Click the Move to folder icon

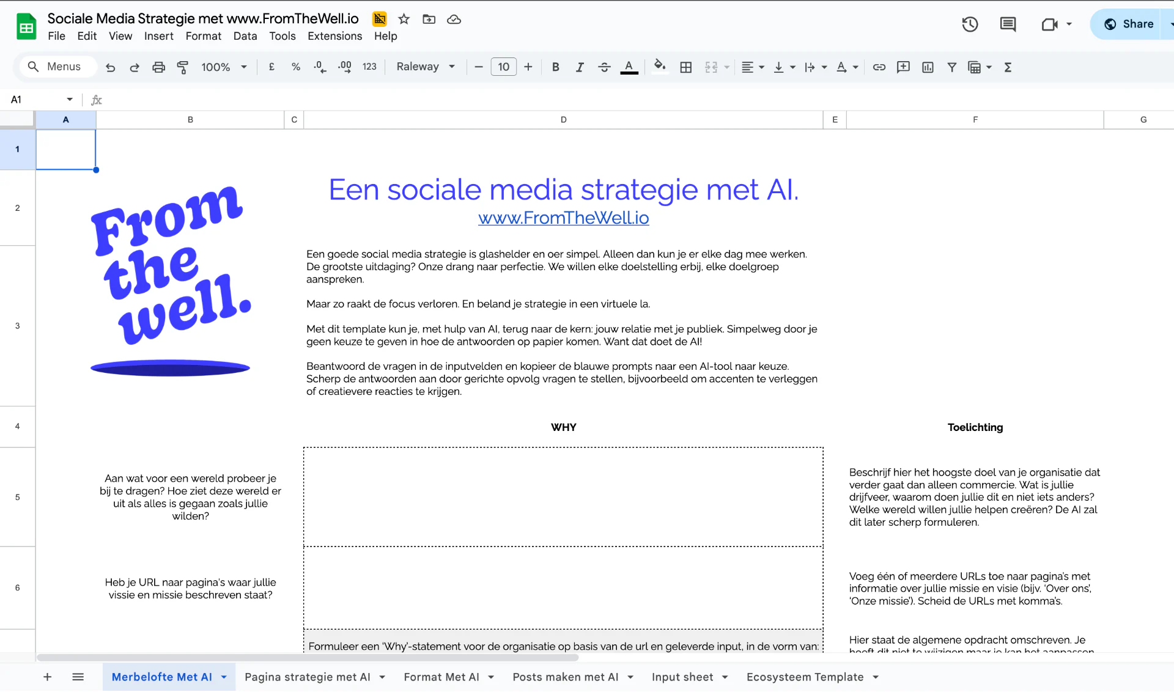(x=429, y=20)
